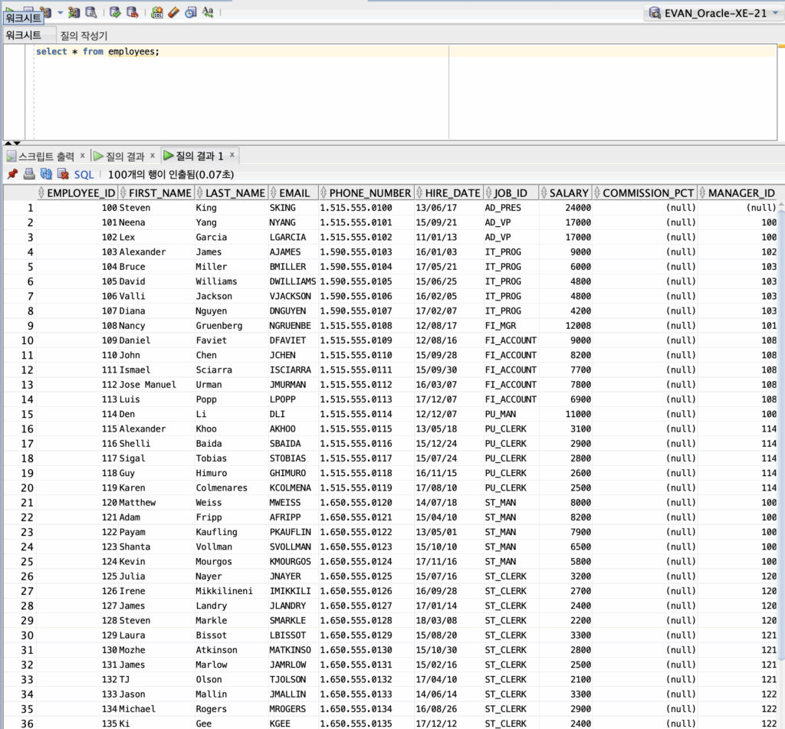Sort by the HIRE_DATE column header
This screenshot has width=785, height=729.
click(x=449, y=192)
